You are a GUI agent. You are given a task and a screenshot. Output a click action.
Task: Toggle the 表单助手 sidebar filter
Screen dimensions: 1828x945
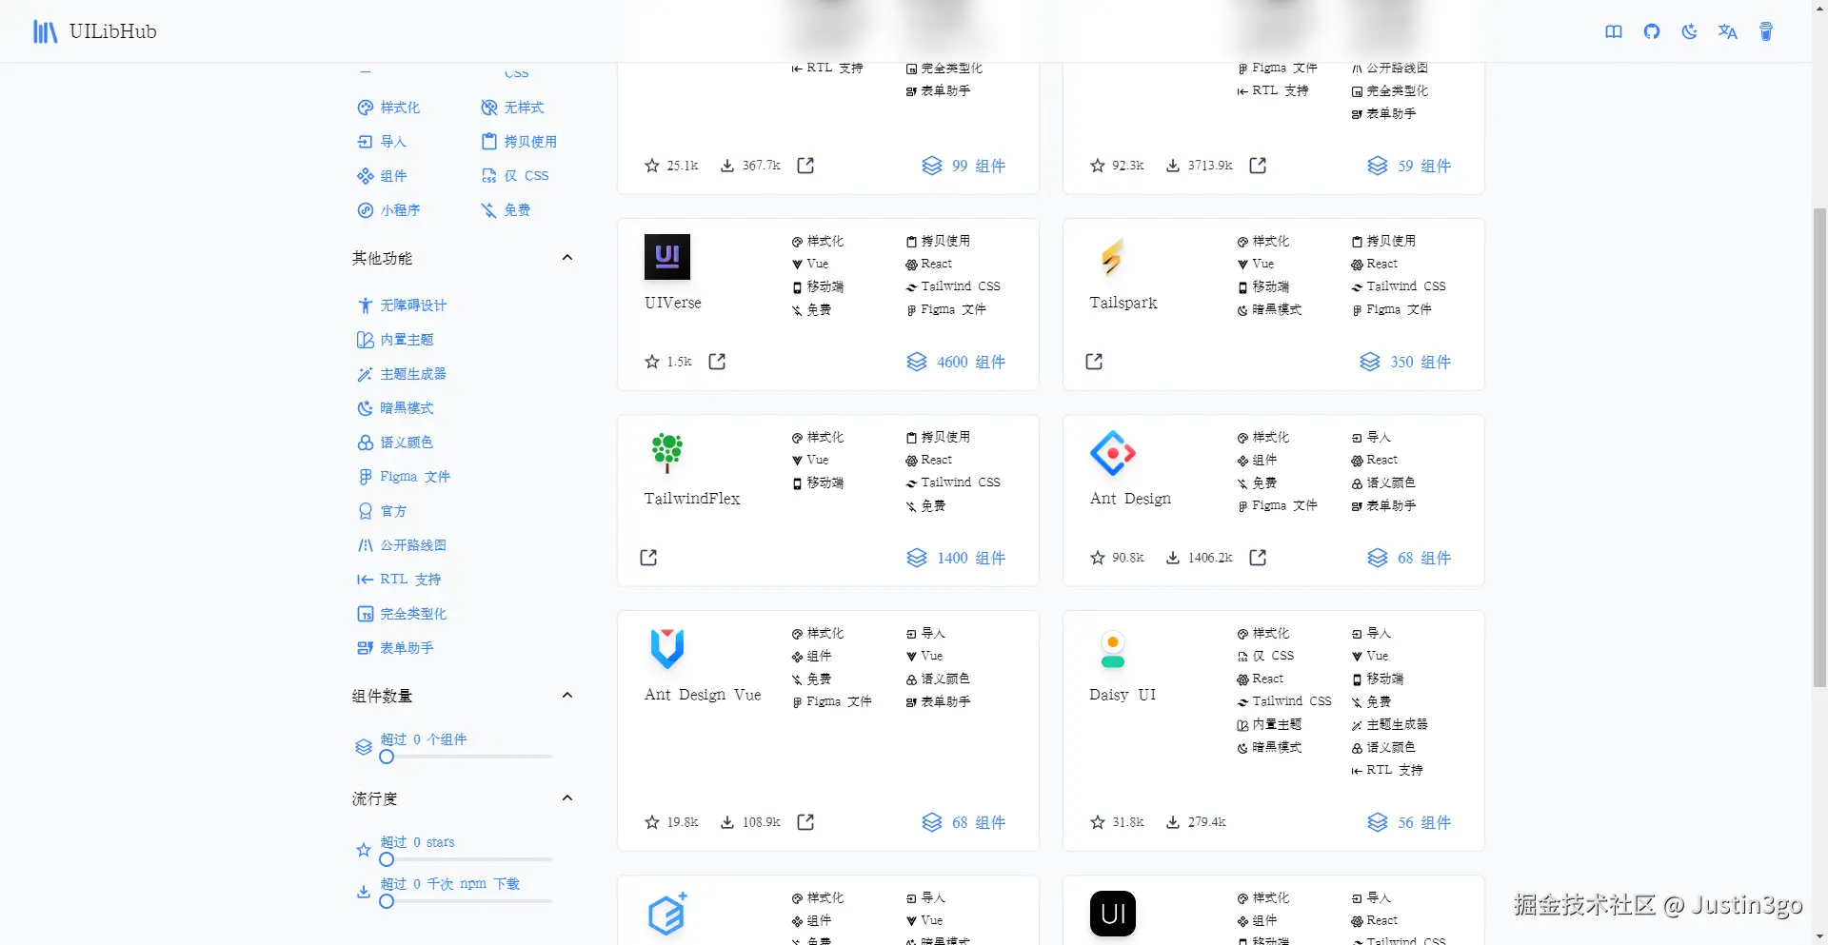coord(395,648)
